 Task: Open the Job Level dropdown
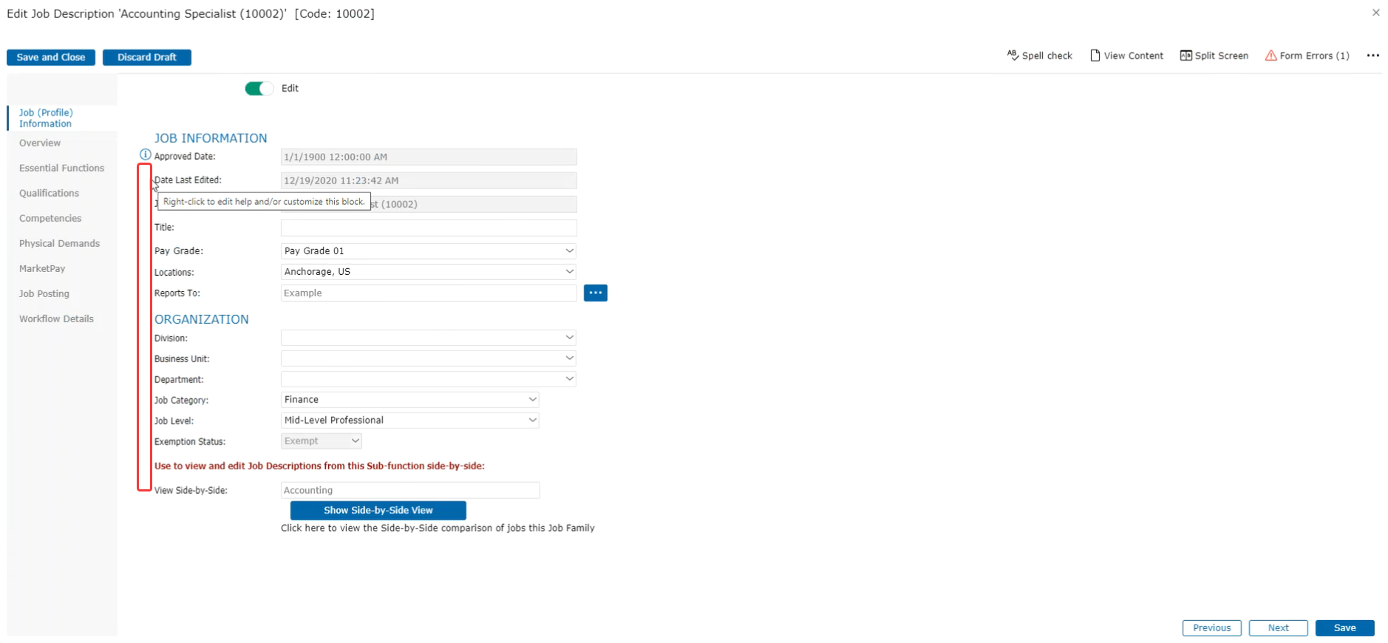(532, 421)
